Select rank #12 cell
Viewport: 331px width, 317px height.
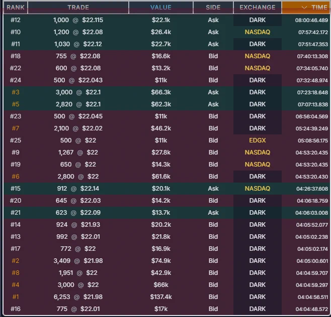pos(16,20)
